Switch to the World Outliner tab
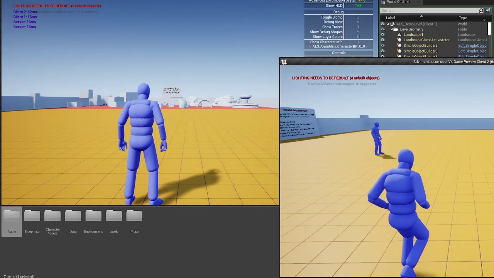Screen dimensions: 494x278 coord(401,2)
